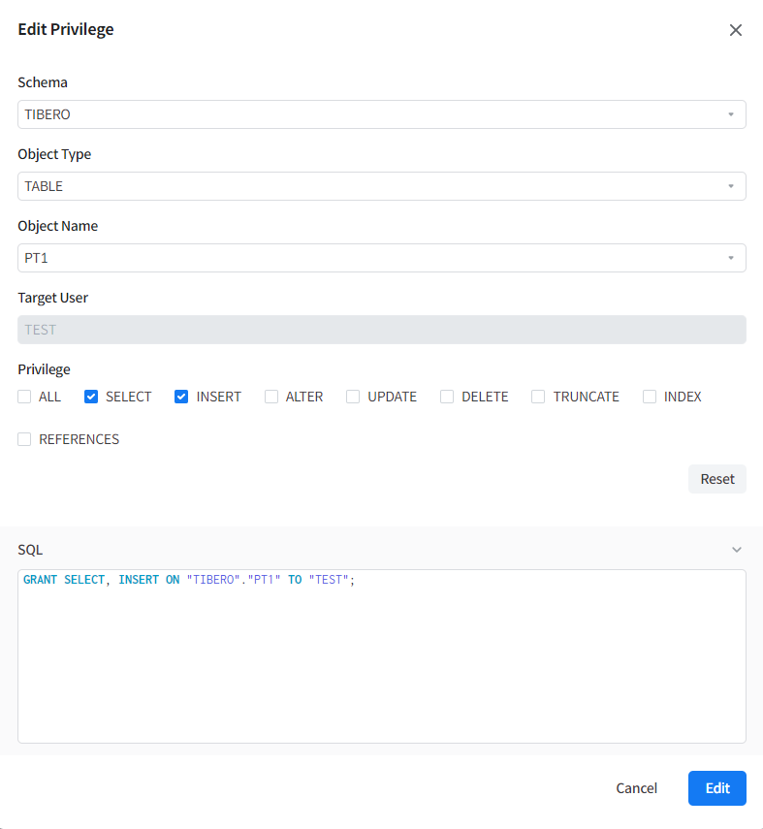Viewport: 763px width, 829px height.
Task: Collapse the SQL section with the chevron
Action: (x=736, y=550)
